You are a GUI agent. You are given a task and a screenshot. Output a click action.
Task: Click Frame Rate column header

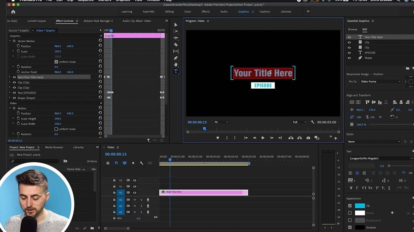[74, 169]
